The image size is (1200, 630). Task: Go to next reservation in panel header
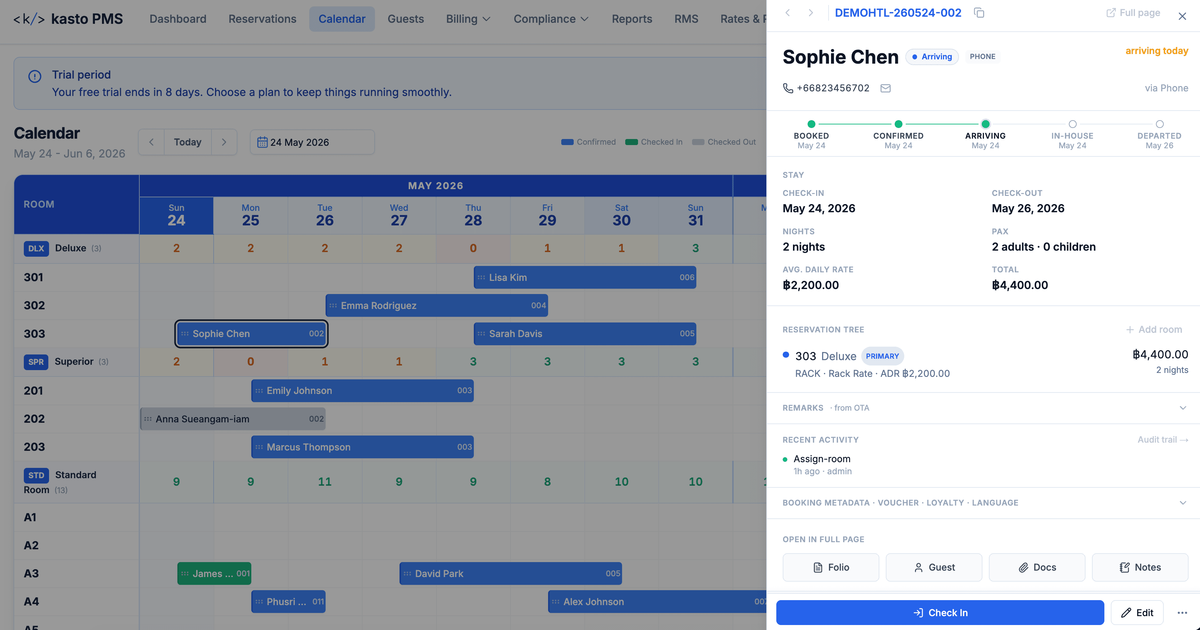click(x=811, y=13)
